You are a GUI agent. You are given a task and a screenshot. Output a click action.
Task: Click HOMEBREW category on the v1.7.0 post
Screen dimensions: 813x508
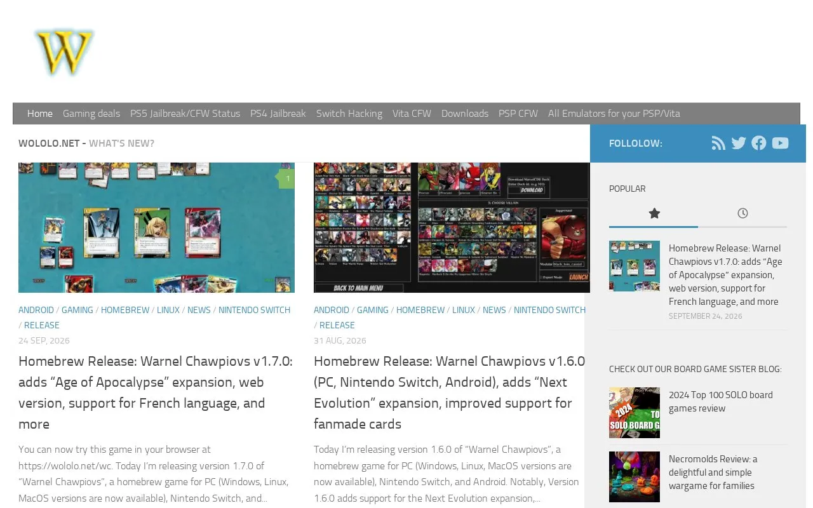pos(125,310)
